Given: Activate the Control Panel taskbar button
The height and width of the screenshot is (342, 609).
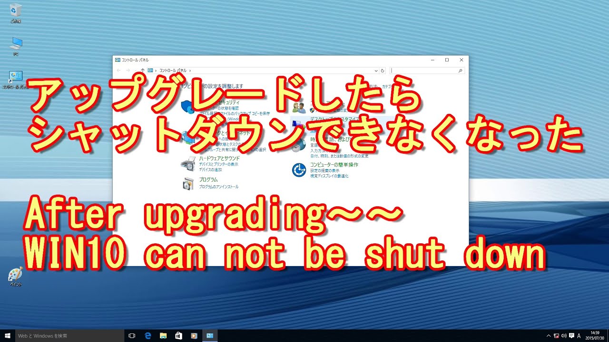Looking at the screenshot, I should (x=209, y=336).
